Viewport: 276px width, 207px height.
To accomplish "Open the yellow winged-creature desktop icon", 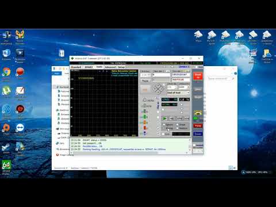I will [20, 34].
